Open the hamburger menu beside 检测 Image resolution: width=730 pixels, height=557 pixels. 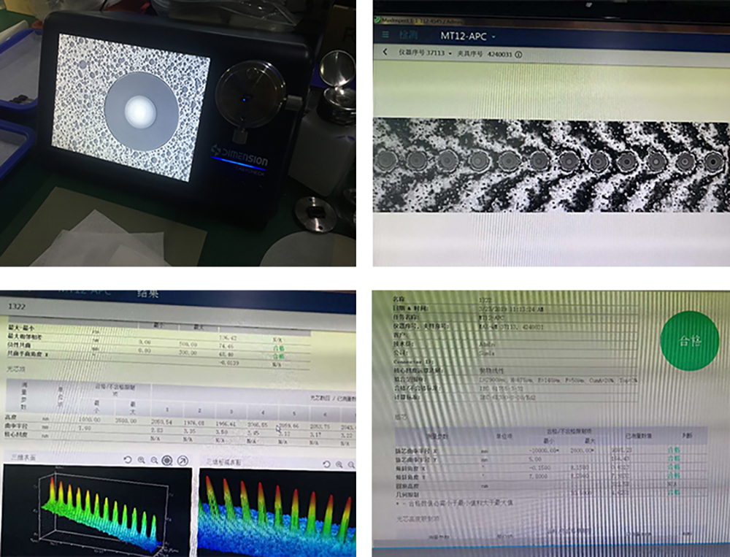(x=385, y=35)
